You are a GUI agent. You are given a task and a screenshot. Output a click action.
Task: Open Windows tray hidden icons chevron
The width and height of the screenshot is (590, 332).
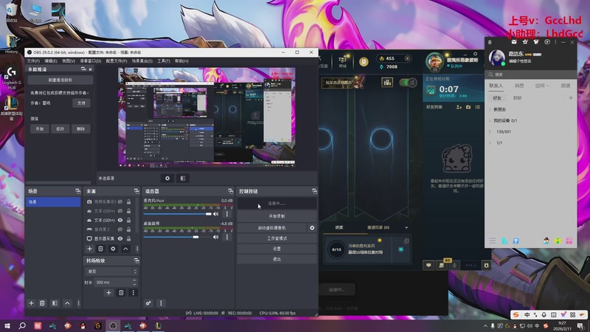point(485,325)
